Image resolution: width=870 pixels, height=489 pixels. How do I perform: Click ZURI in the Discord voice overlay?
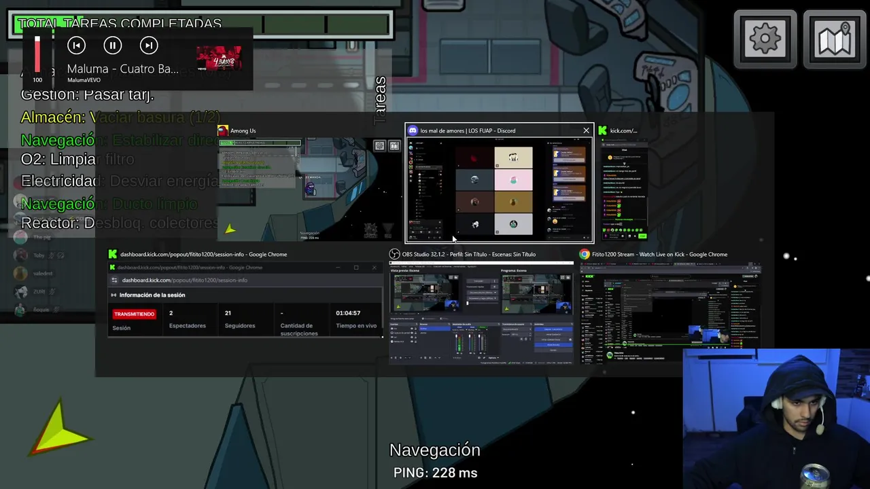(39, 291)
